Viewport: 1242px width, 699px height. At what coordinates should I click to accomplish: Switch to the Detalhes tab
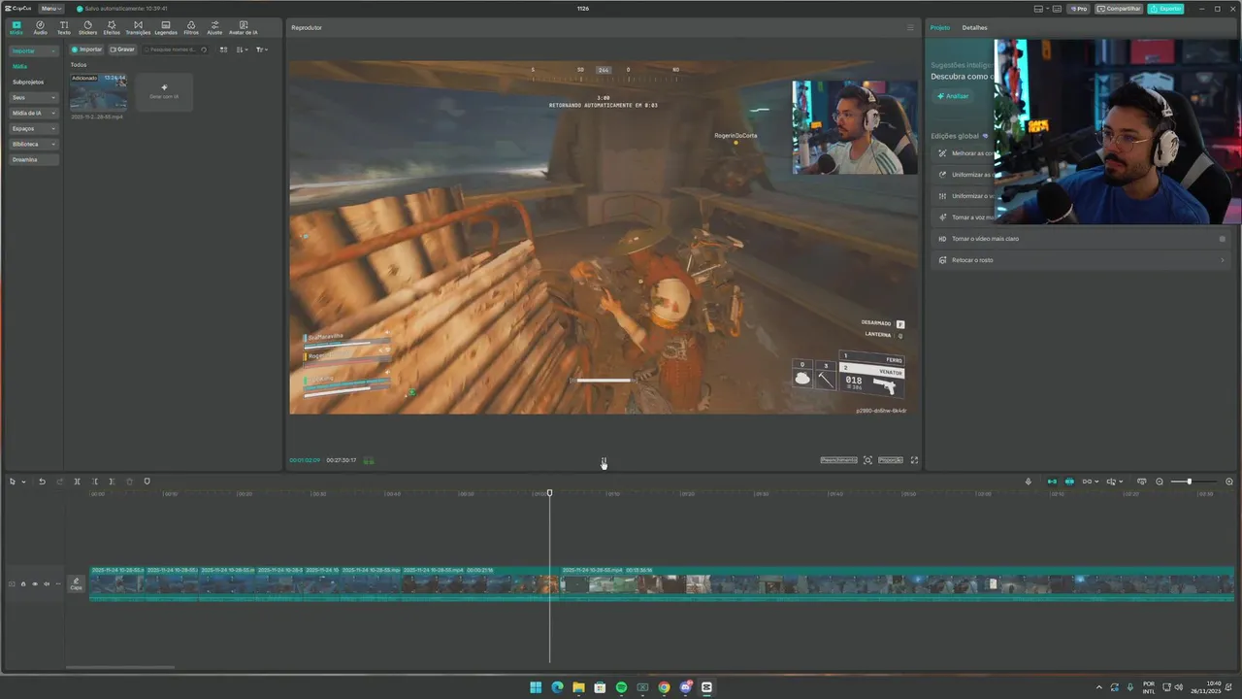tap(974, 27)
